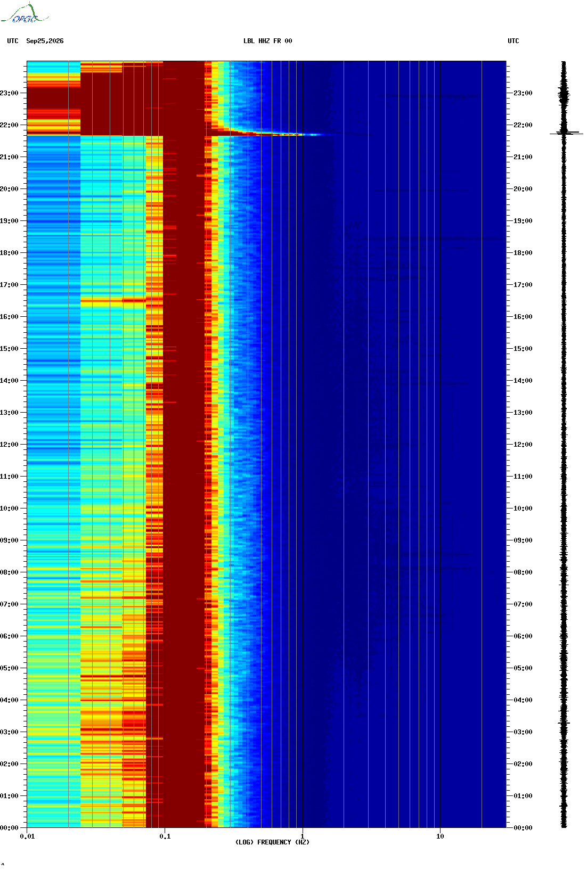Screen dimensions: 587x870
Task: Click the left 22:00 time marker
Action: point(9,125)
